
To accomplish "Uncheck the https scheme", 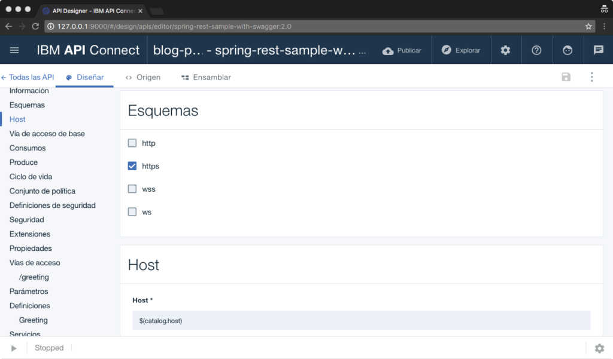I will 132,166.
